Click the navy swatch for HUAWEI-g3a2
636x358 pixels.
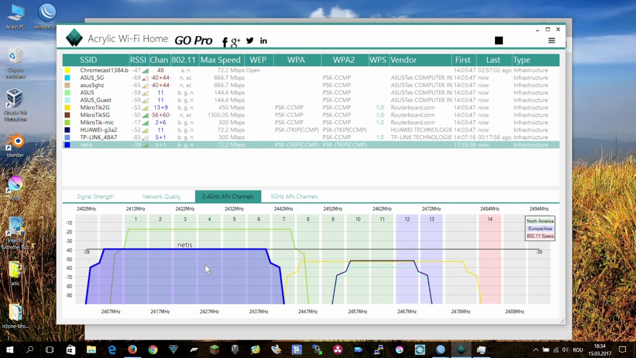click(x=68, y=130)
